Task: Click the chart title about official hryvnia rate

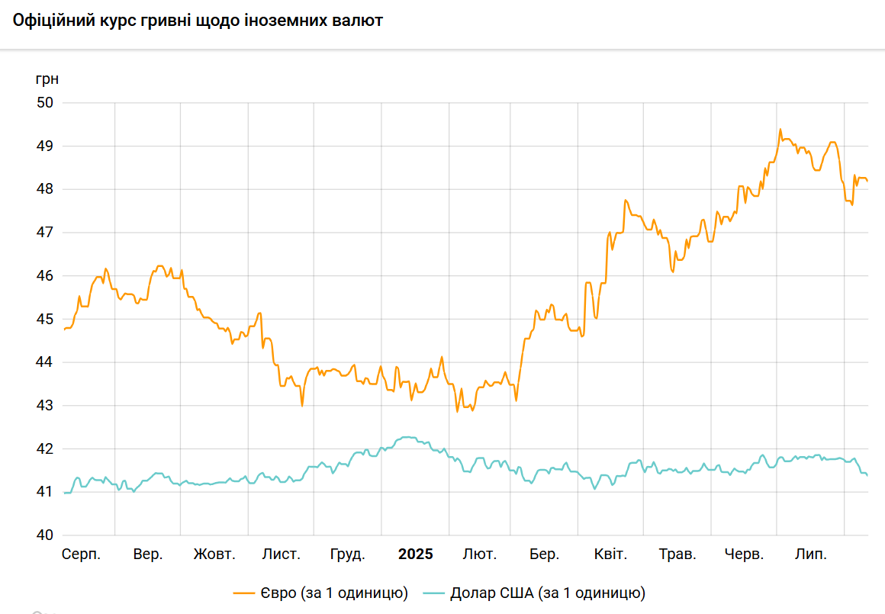Action: [198, 21]
